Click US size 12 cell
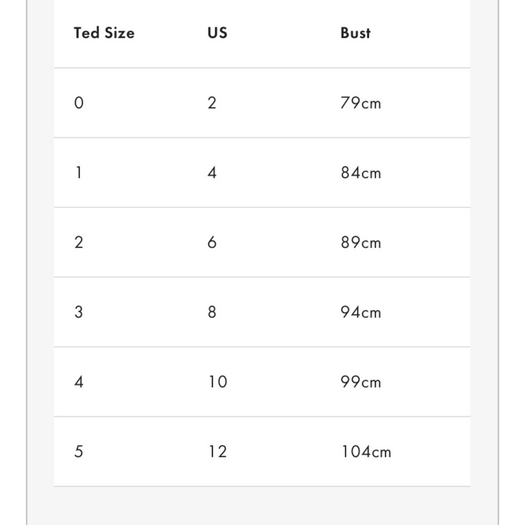Image resolution: width=525 pixels, height=525 pixels. 218,451
